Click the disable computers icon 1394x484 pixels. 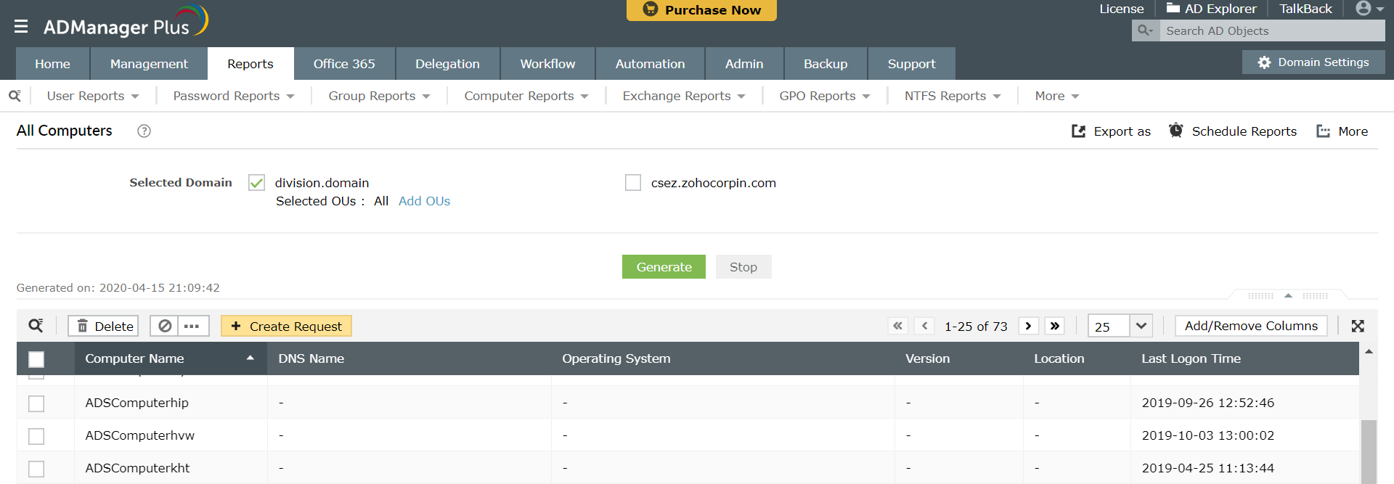pos(166,326)
